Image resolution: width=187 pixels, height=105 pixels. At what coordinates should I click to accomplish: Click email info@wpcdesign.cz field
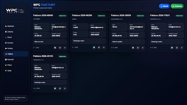[x=59, y=27]
